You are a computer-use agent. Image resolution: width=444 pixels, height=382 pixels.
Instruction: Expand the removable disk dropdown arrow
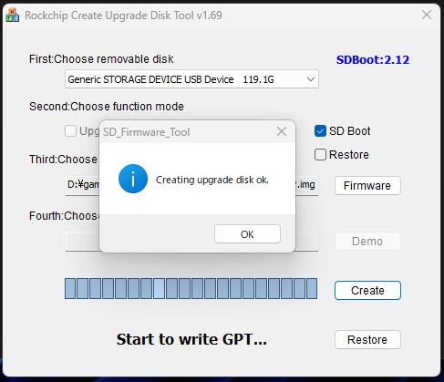point(311,79)
